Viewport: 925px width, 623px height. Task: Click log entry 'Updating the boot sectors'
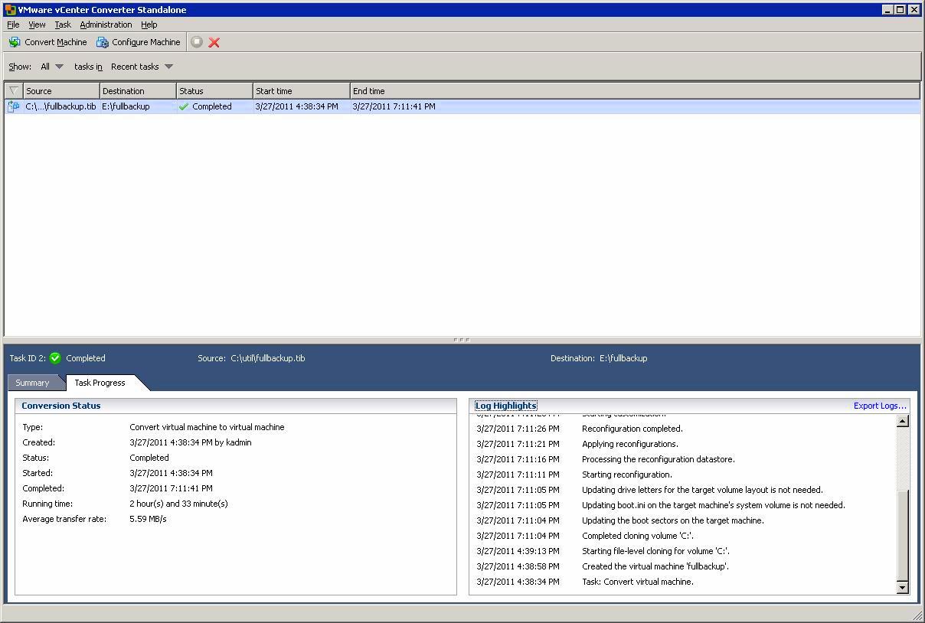click(673, 520)
